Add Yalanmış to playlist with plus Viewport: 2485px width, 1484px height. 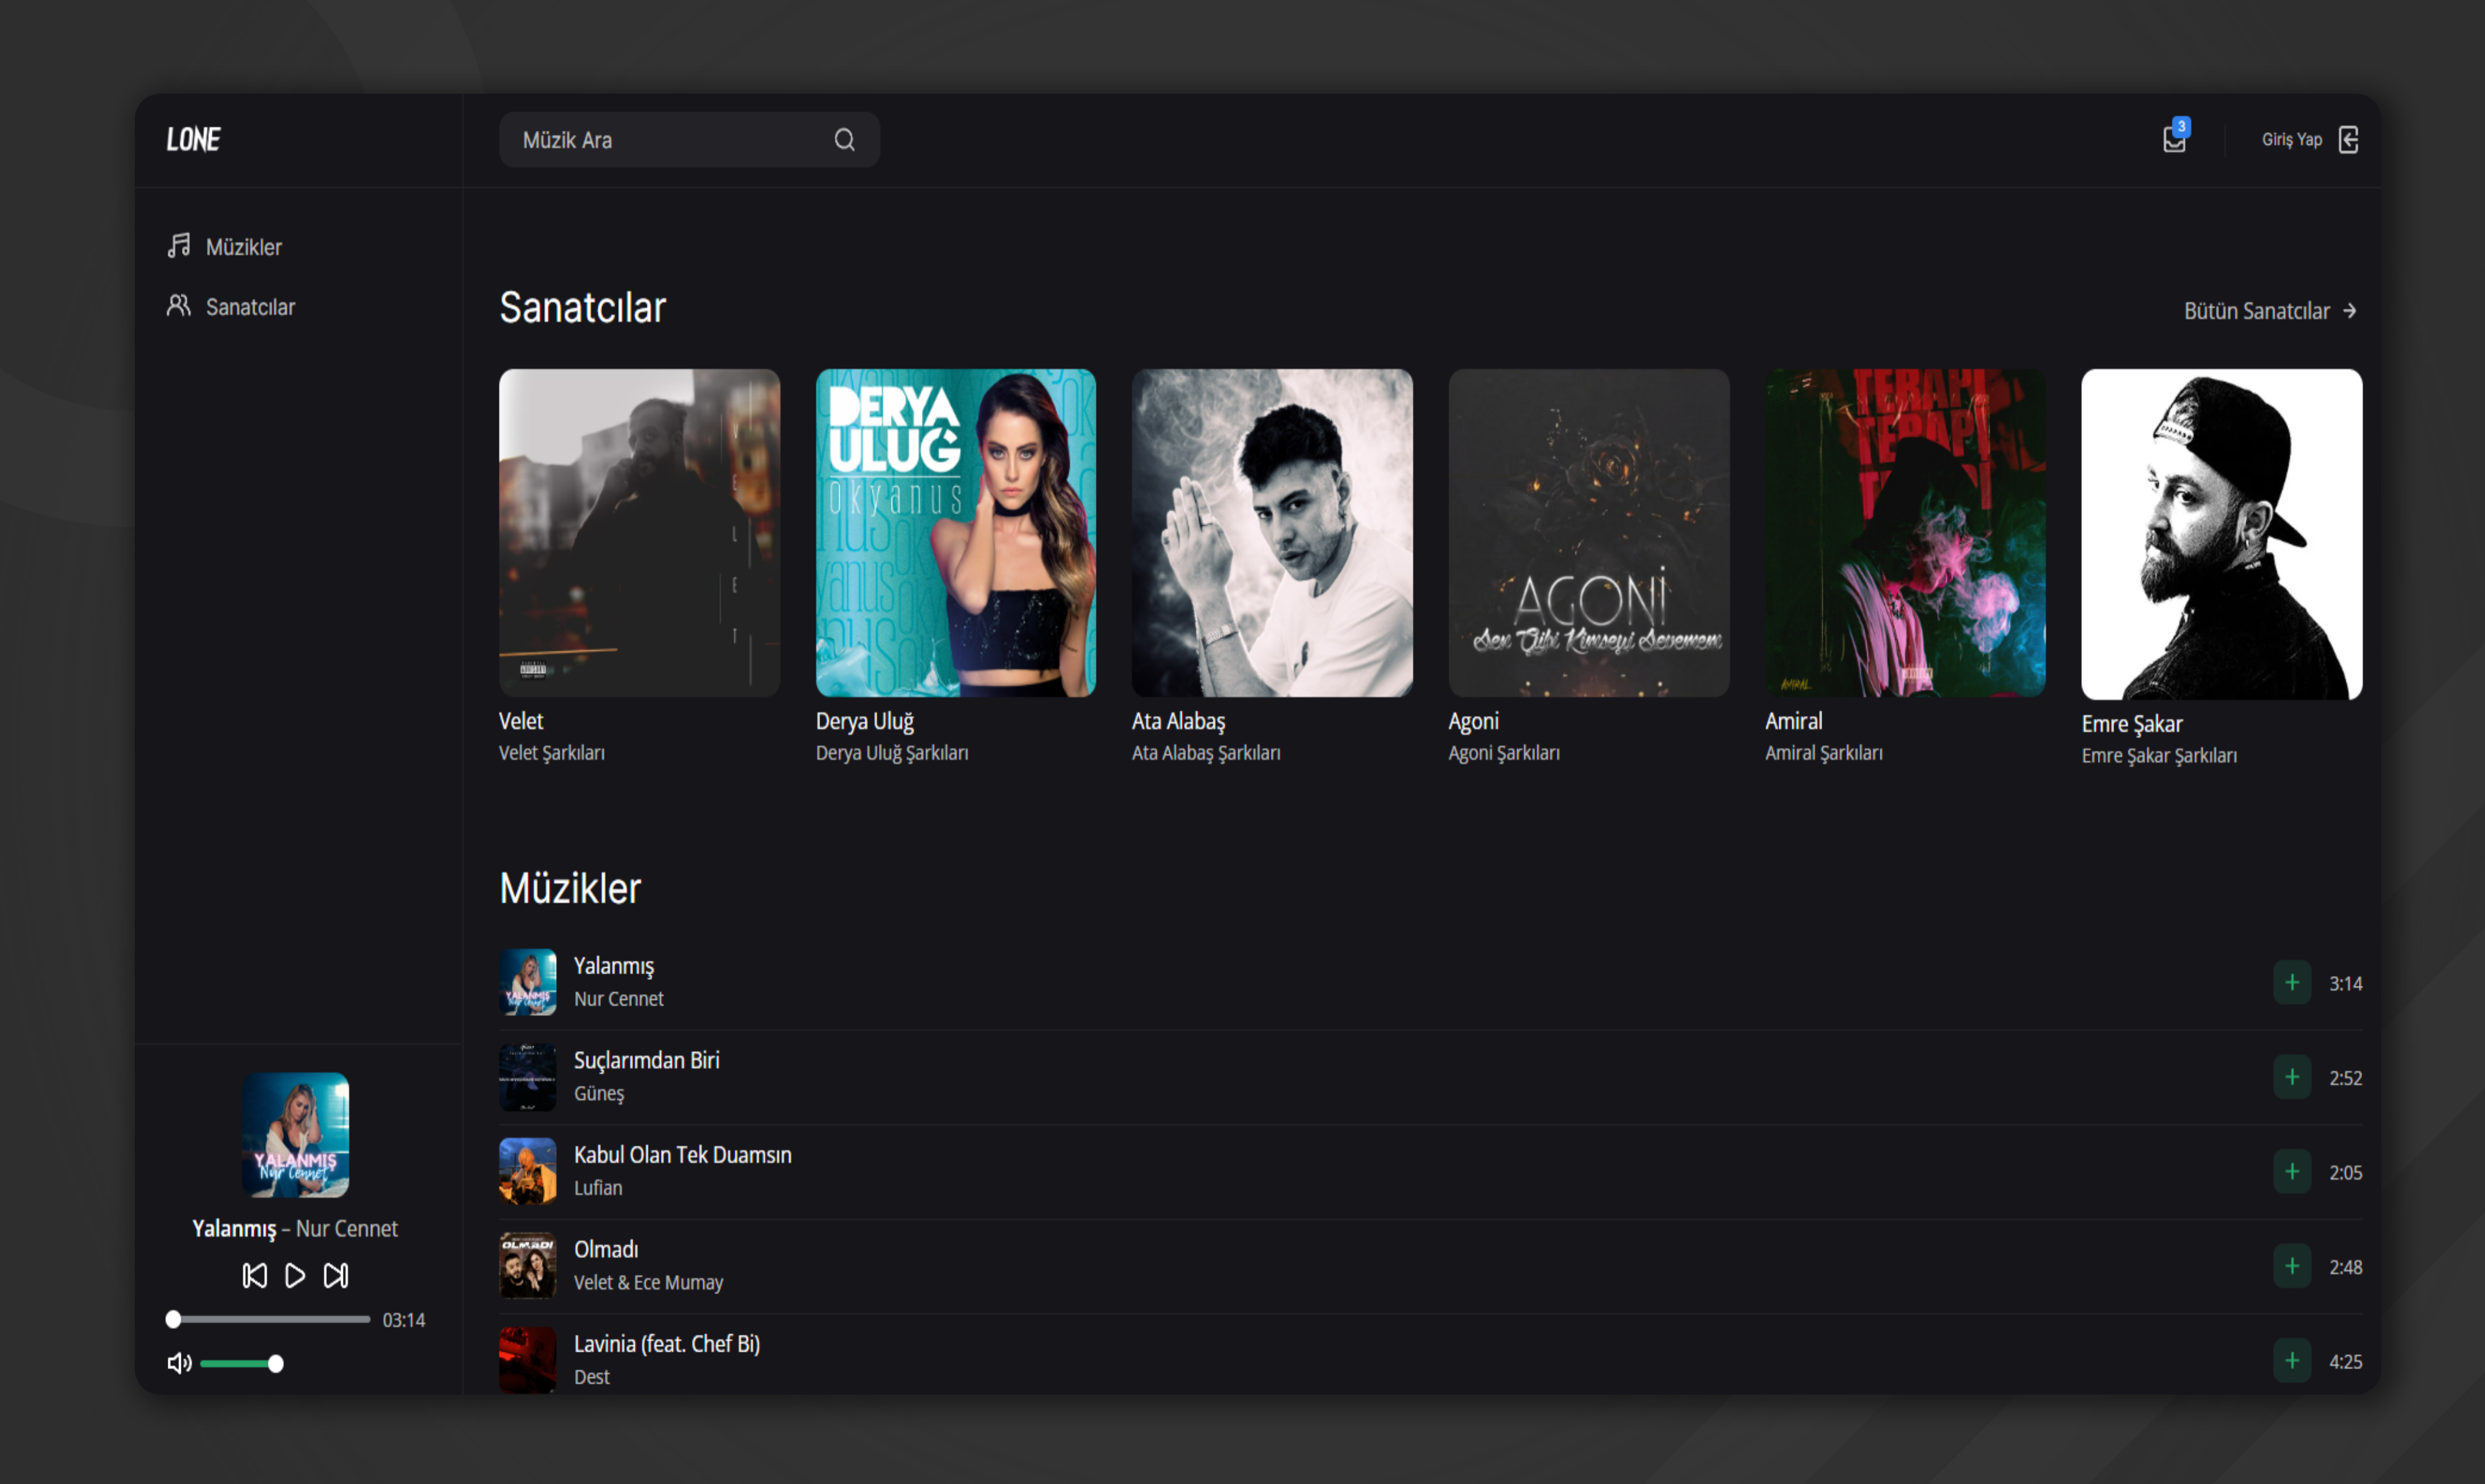pyautogui.click(x=2291, y=982)
